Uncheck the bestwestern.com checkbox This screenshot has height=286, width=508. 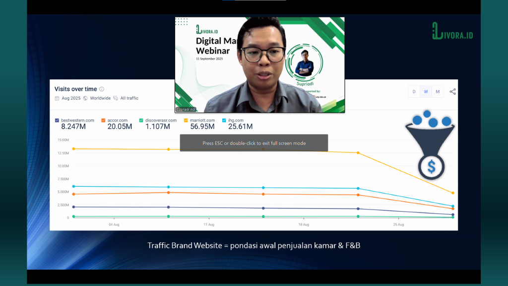tap(57, 120)
